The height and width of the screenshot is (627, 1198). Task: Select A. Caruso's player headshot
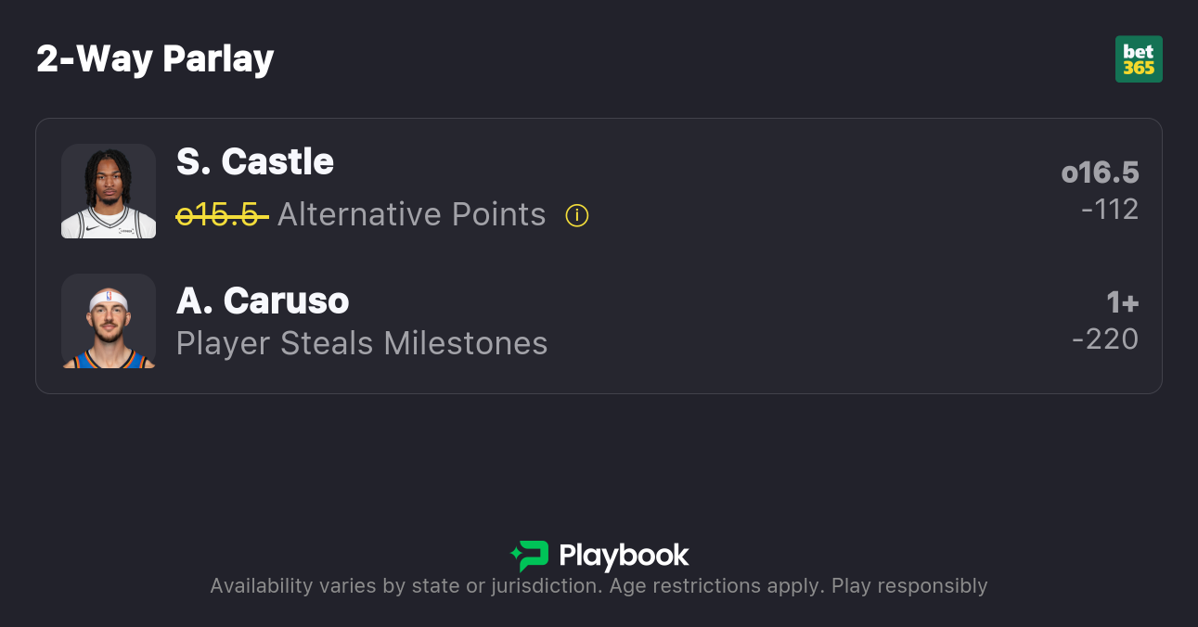[x=109, y=321]
